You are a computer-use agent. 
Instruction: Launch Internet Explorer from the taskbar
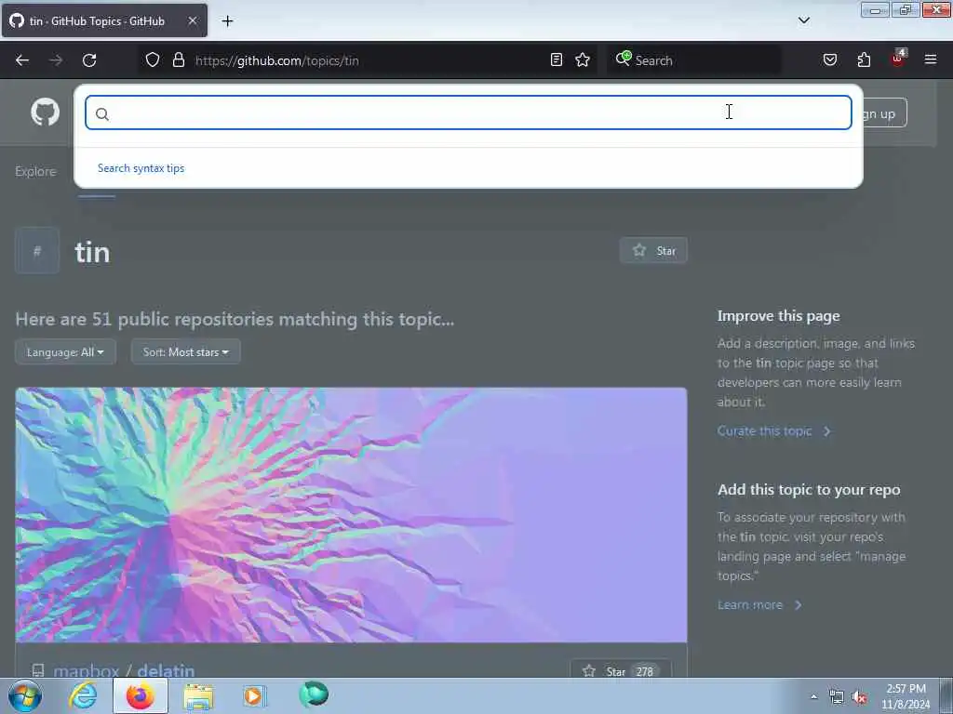(x=83, y=695)
